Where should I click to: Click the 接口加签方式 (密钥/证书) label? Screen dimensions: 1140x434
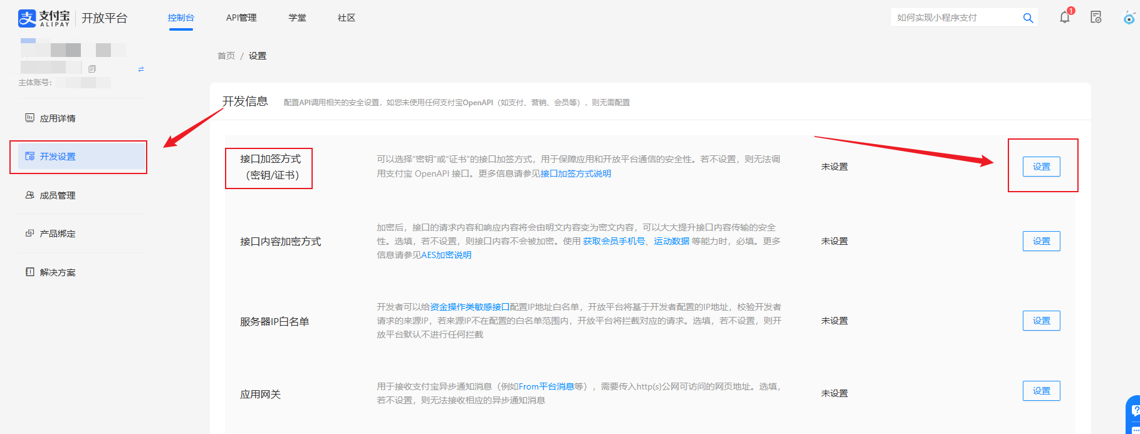point(270,167)
